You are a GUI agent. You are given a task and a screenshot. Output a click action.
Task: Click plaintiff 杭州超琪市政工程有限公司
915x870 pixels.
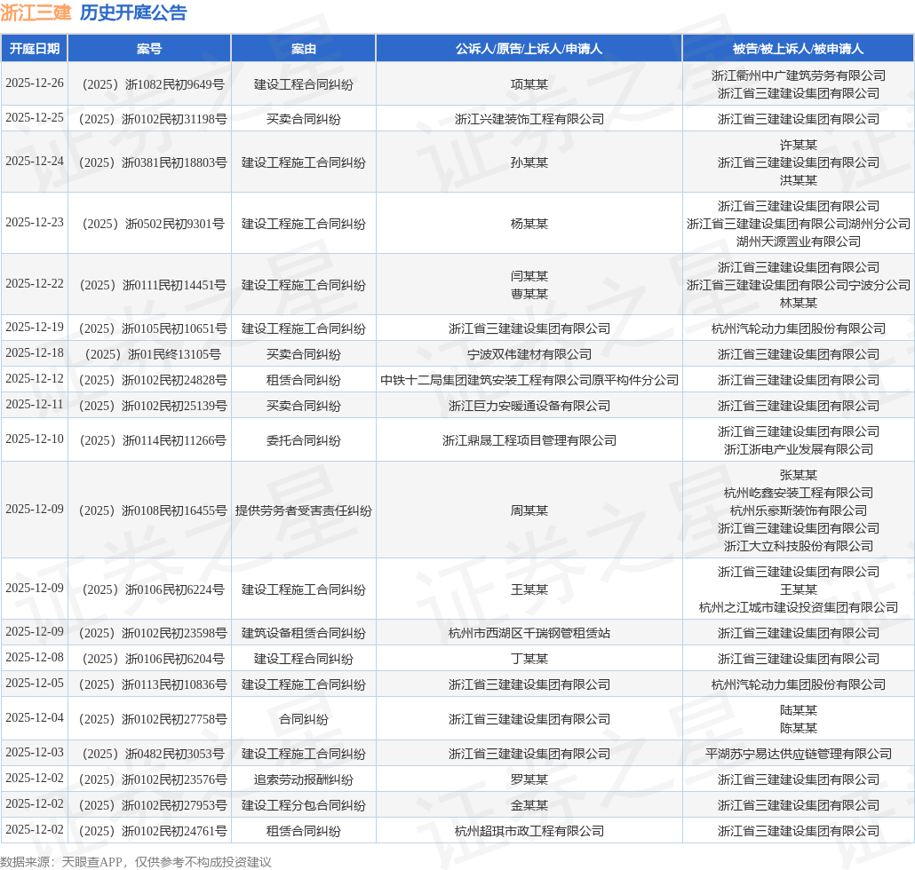click(x=529, y=831)
